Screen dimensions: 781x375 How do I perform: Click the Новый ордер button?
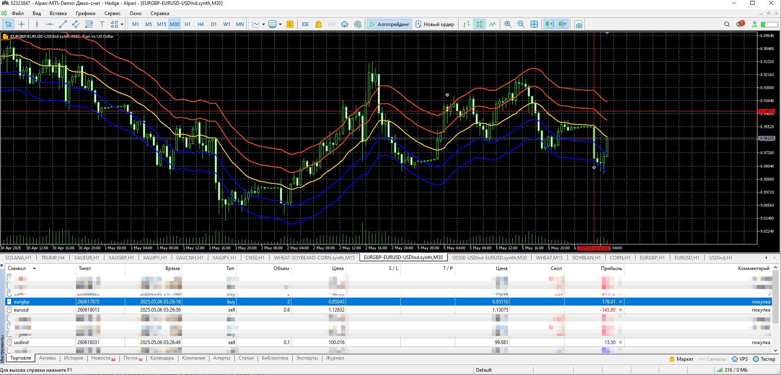[x=435, y=24]
